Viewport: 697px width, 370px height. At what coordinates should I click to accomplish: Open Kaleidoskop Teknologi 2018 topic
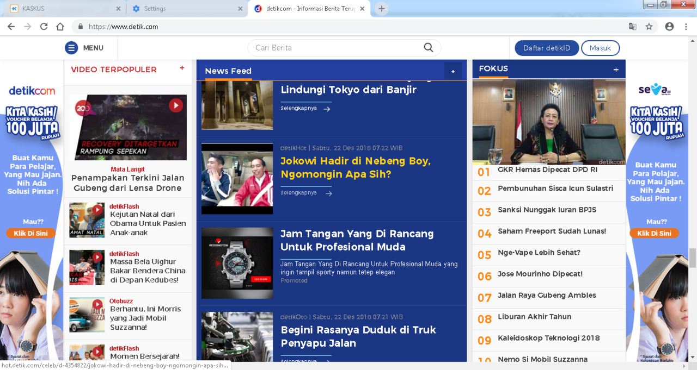point(549,338)
